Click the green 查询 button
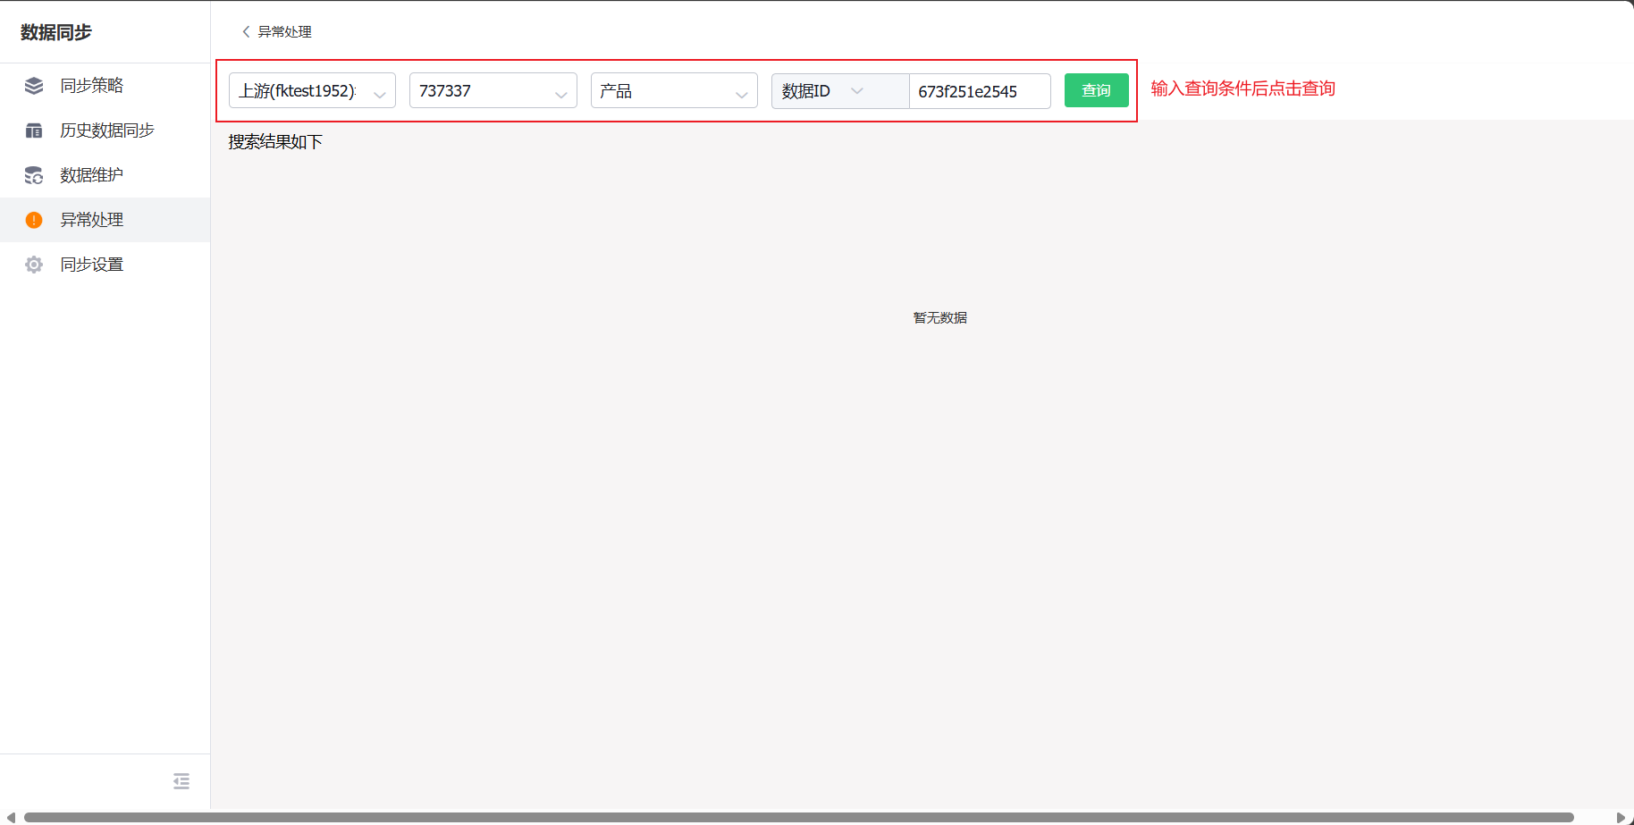This screenshot has width=1634, height=825. pos(1096,90)
